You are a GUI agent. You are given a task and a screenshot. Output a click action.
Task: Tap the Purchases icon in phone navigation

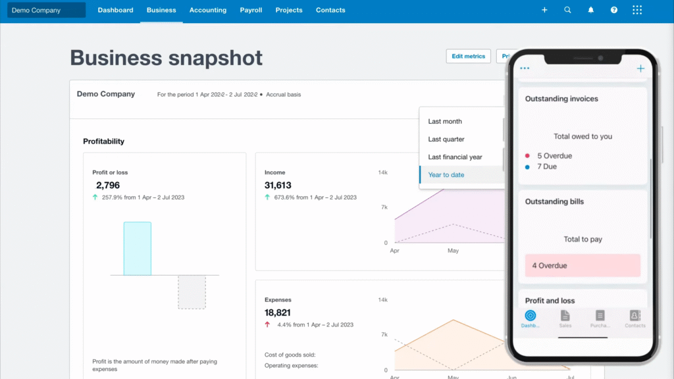point(600,318)
